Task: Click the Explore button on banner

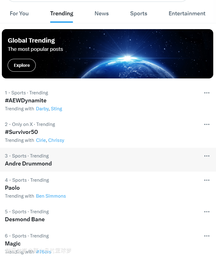Action: pyautogui.click(x=22, y=65)
